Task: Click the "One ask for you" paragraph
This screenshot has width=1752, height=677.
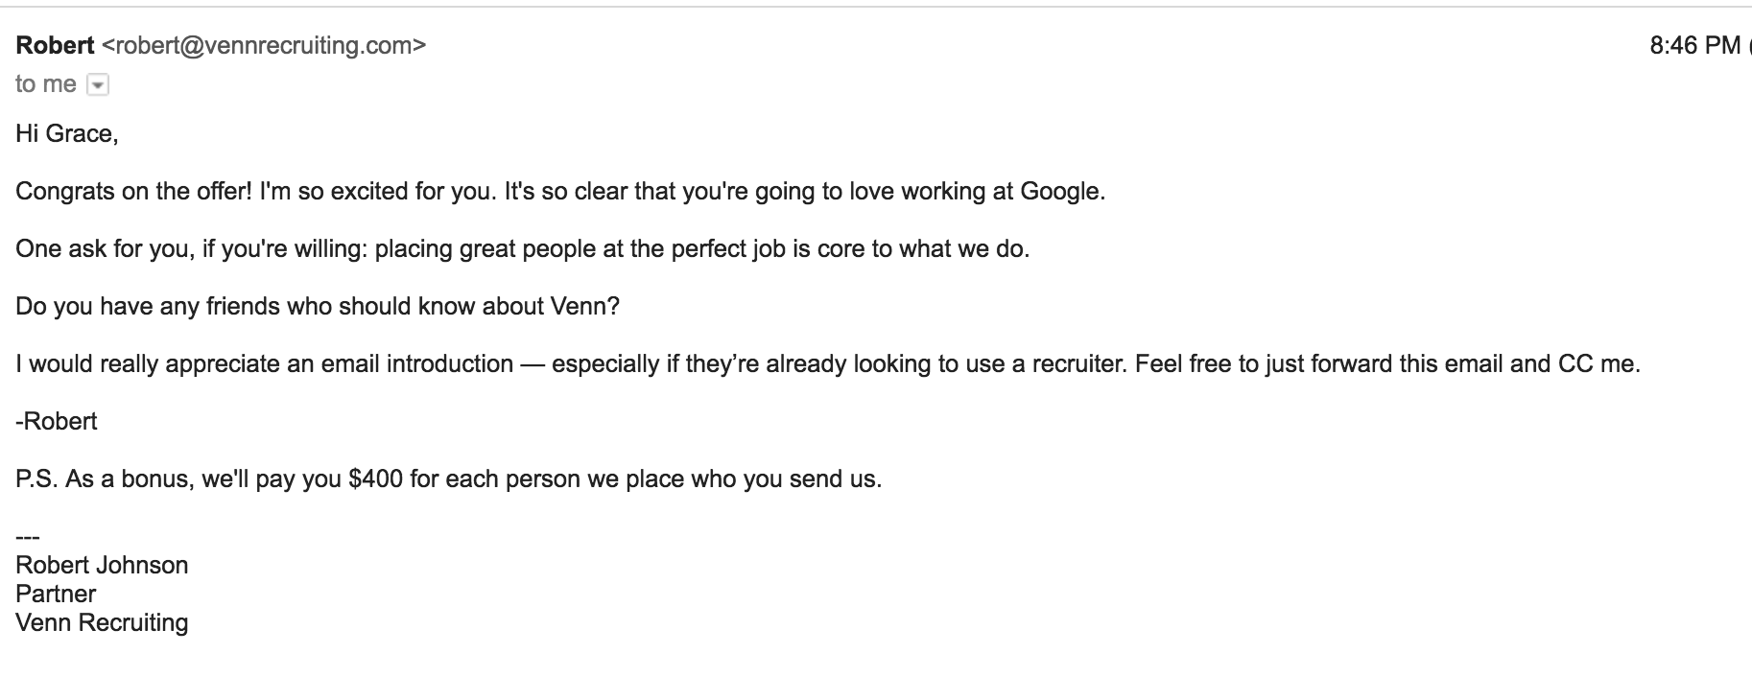Action: click(522, 248)
